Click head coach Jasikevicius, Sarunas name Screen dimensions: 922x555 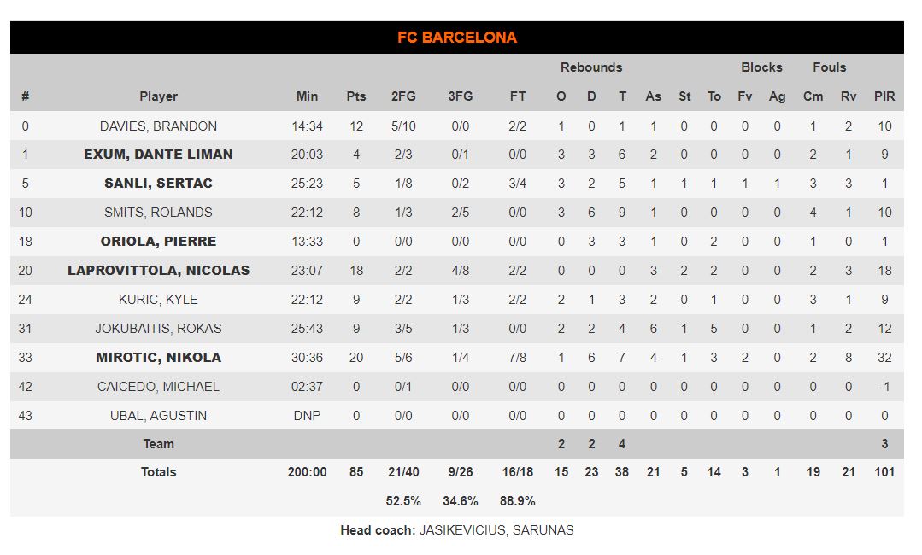(x=496, y=530)
